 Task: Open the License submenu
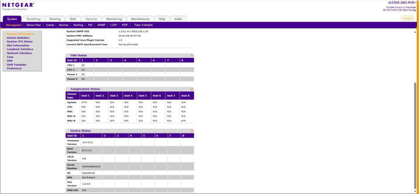click(x=50, y=25)
